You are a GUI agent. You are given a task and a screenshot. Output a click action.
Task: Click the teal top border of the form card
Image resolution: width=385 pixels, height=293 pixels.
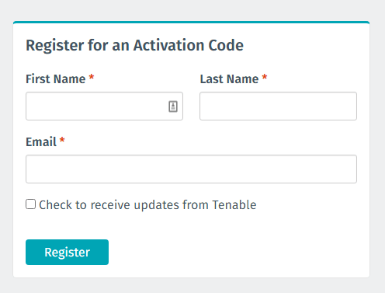click(x=191, y=23)
